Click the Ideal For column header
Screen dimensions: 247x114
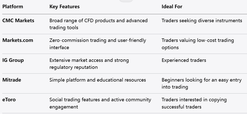pos(172,7)
